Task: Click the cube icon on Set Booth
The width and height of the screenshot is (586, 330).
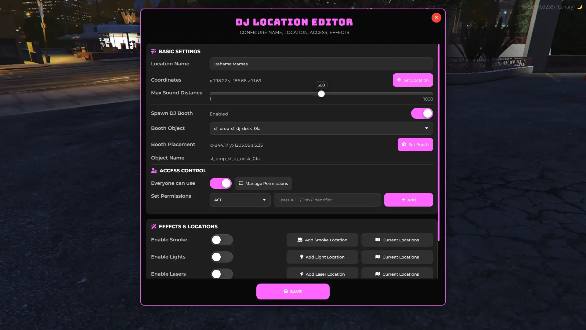Action: [404, 145]
